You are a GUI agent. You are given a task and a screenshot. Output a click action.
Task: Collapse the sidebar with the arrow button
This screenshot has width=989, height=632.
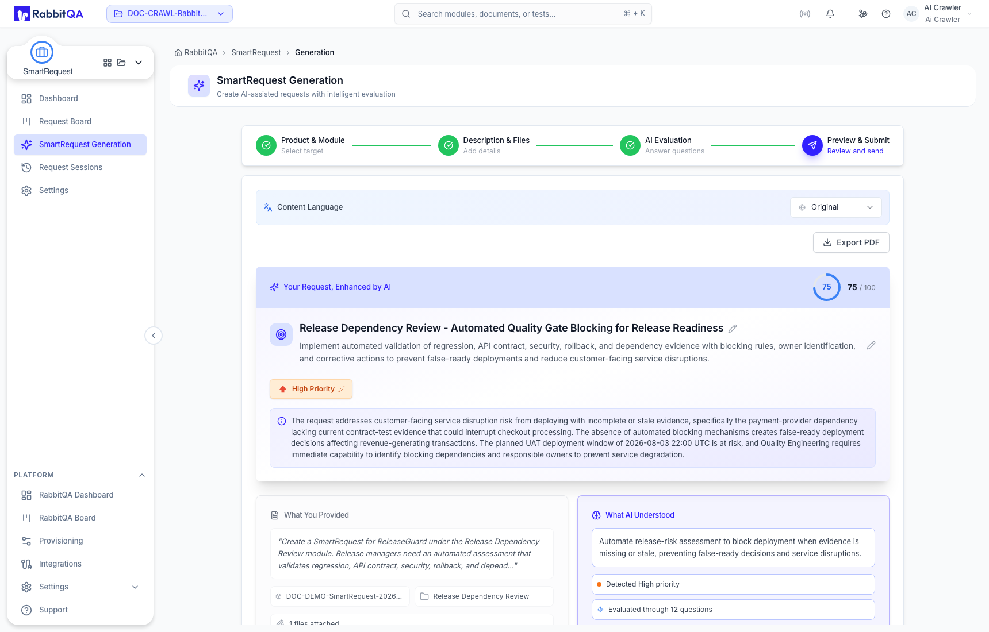pyautogui.click(x=154, y=336)
